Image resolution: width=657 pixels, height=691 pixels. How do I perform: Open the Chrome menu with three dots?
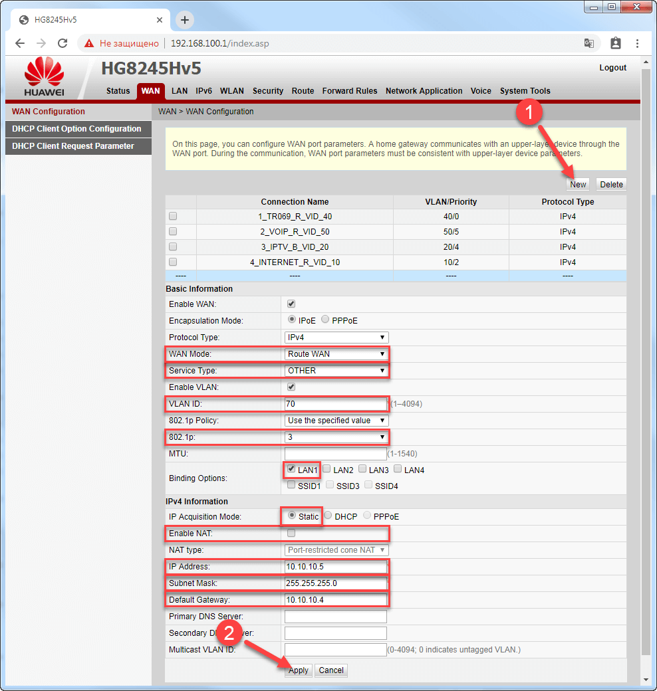[636, 43]
